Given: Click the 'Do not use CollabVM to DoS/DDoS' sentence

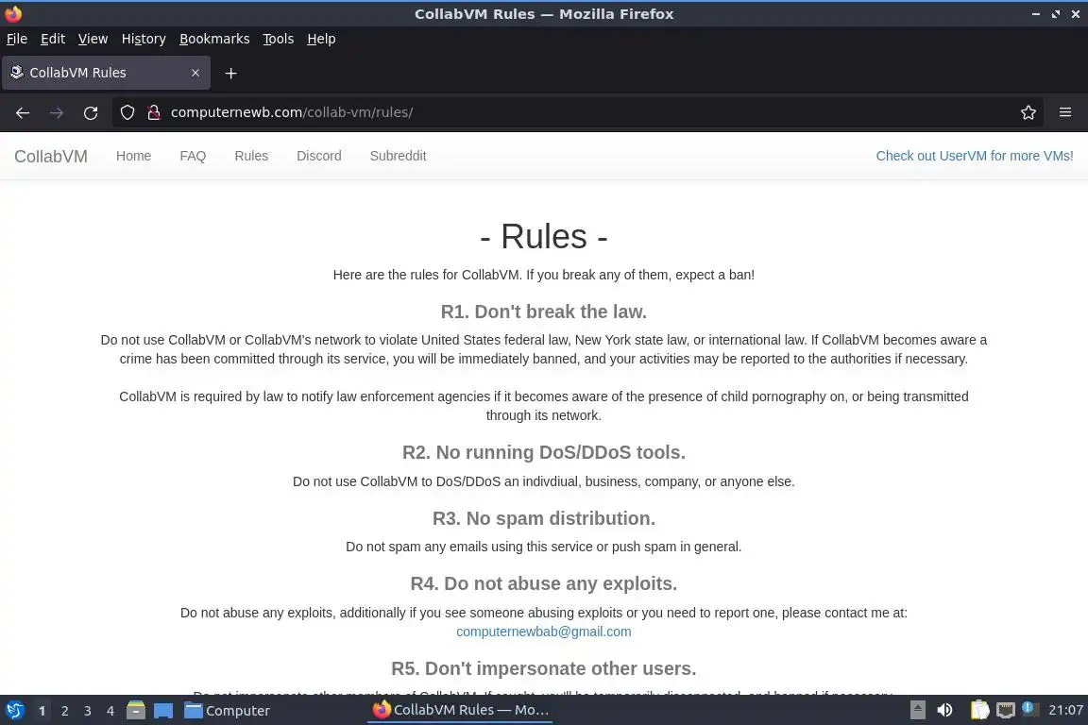Looking at the screenshot, I should [544, 481].
